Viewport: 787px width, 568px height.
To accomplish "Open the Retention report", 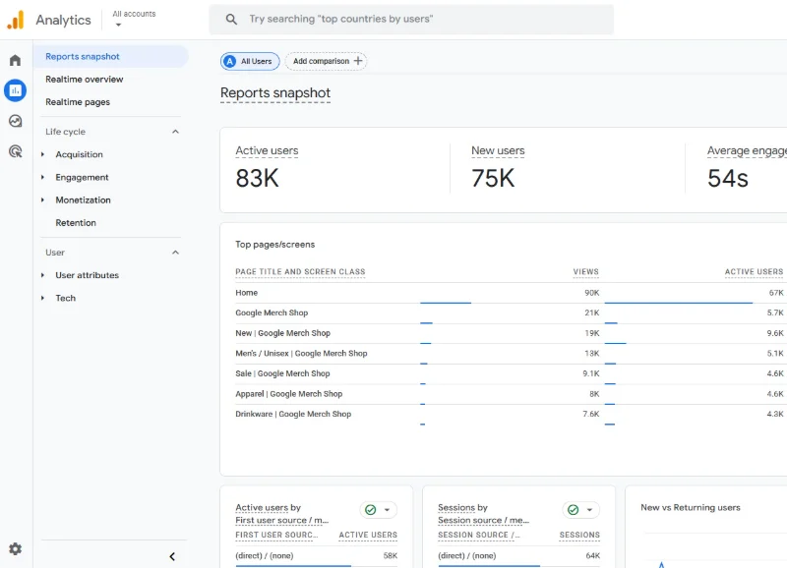I will (76, 223).
